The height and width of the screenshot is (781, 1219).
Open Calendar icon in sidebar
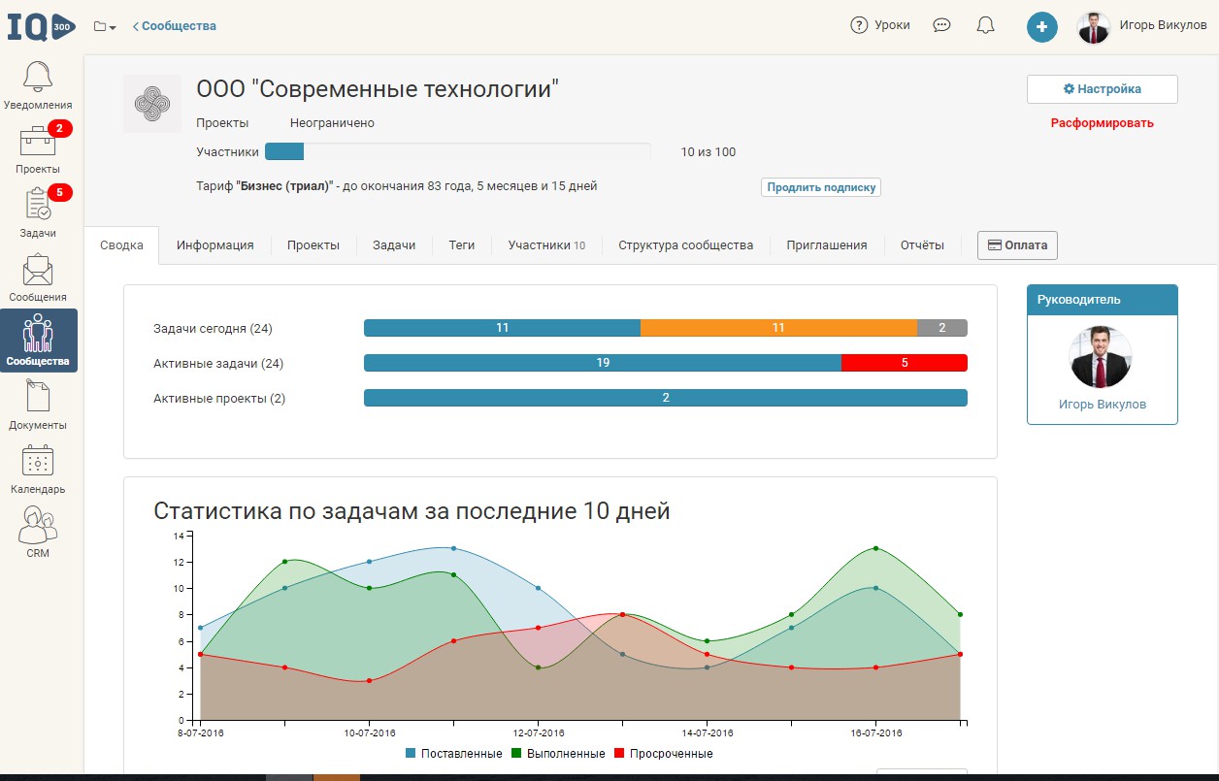(x=38, y=461)
